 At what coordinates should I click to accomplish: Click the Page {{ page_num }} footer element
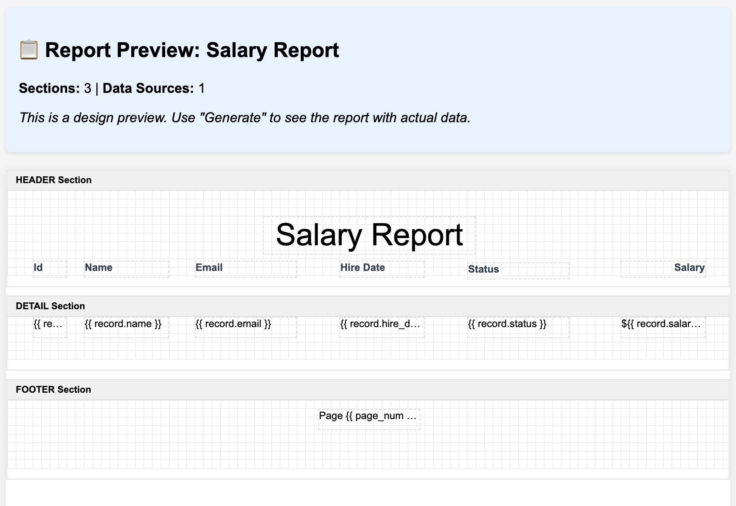[x=368, y=416]
